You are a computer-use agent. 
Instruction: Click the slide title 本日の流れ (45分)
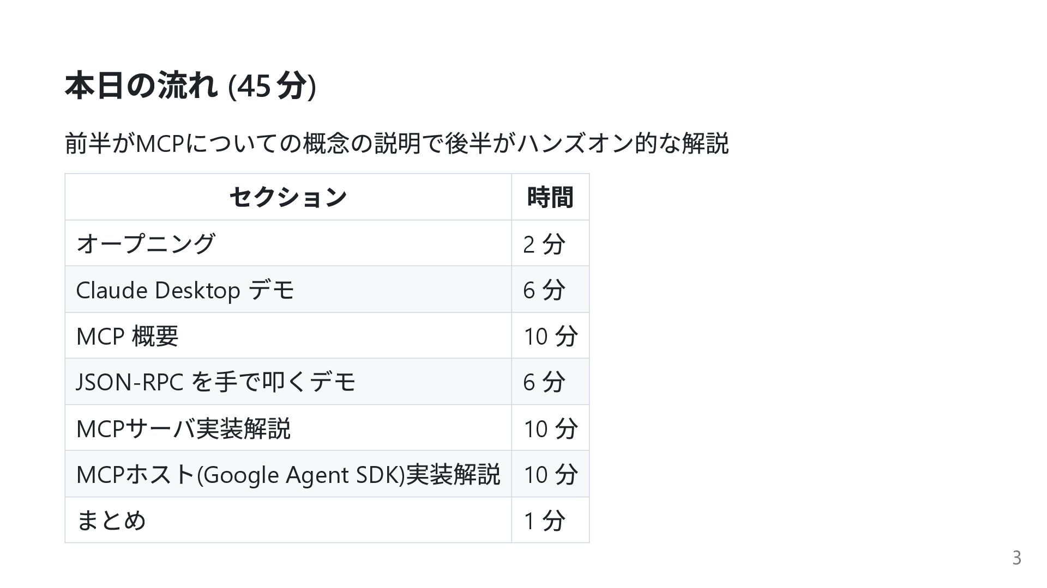(x=190, y=86)
